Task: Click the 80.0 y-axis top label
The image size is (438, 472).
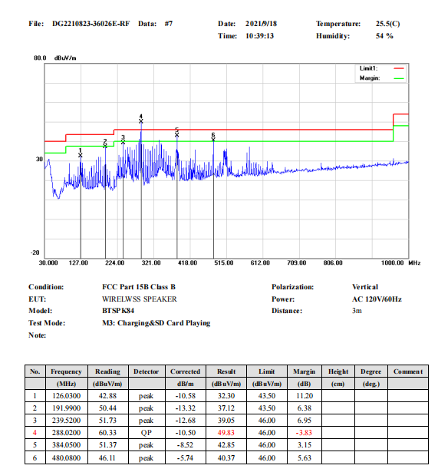Action: (x=40, y=58)
